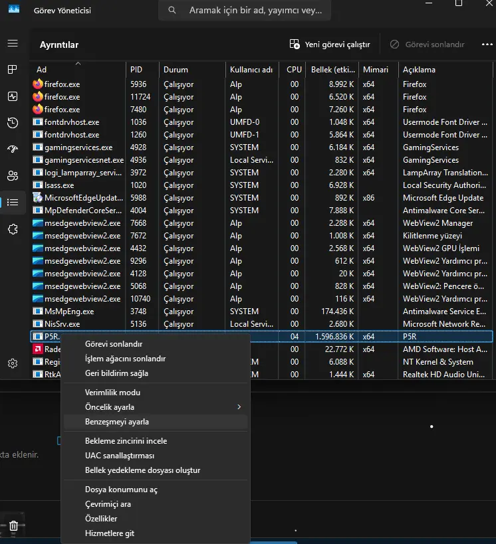Image resolution: width=496 pixels, height=544 pixels.
Task: Click the MsMpEng.exe process icon
Action: [37, 312]
